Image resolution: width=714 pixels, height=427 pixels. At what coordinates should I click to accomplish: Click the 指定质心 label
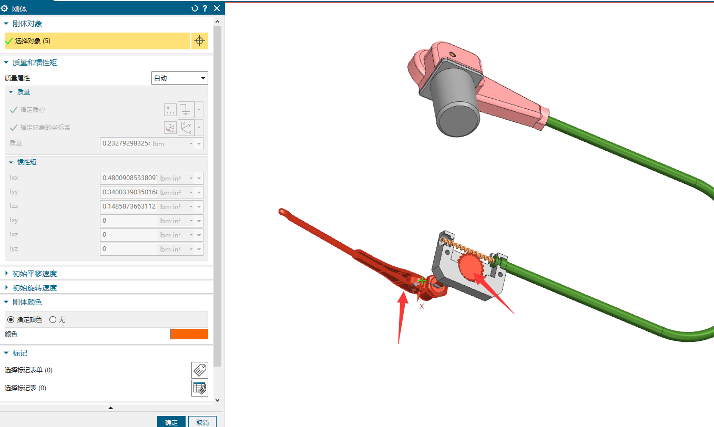33,110
